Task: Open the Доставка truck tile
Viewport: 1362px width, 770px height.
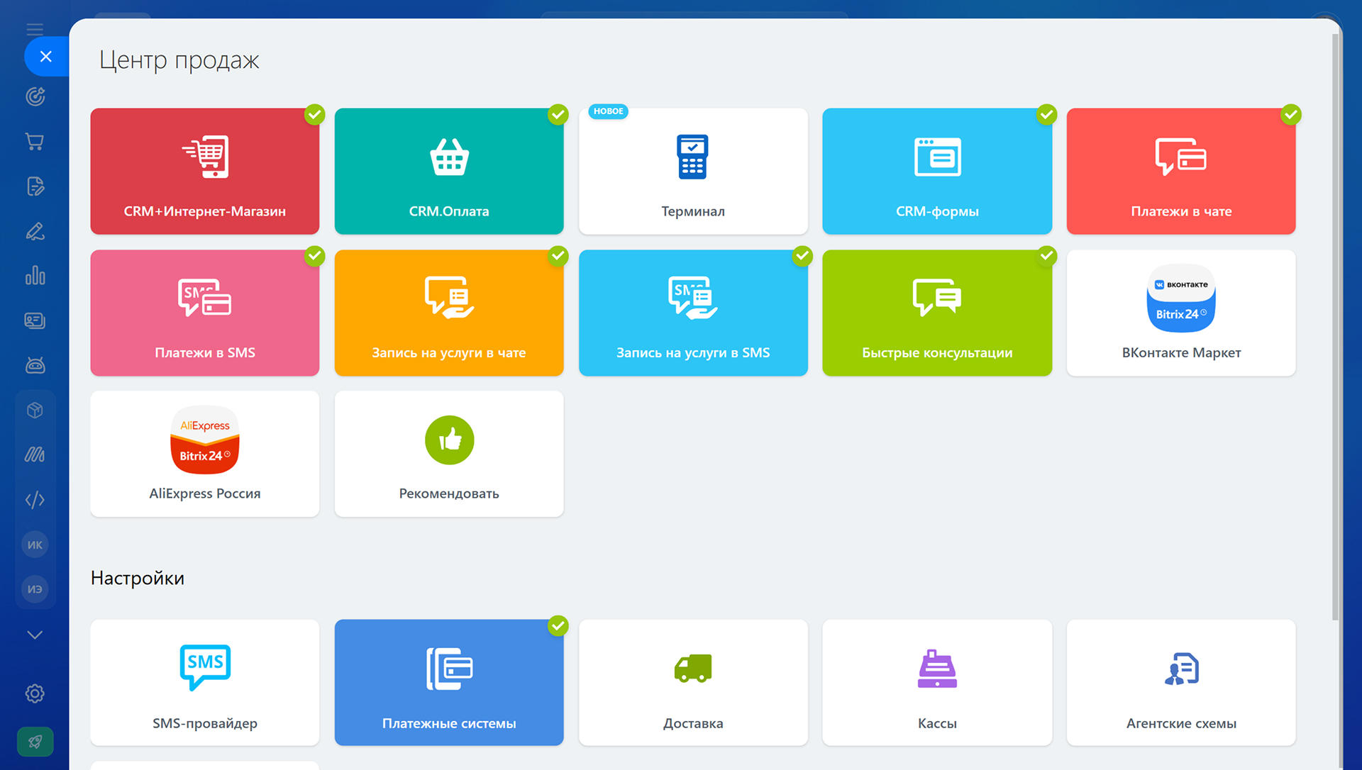Action: (693, 683)
